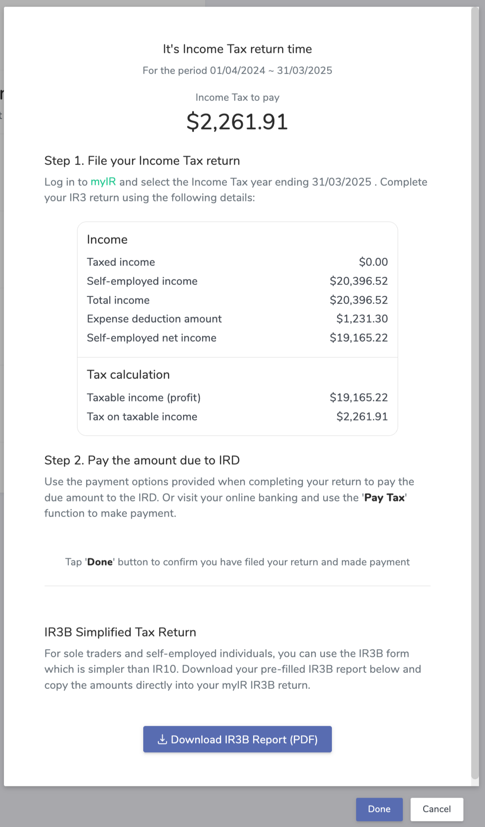
Task: Click the large $2,261.91 tax to pay amount
Action: [237, 122]
